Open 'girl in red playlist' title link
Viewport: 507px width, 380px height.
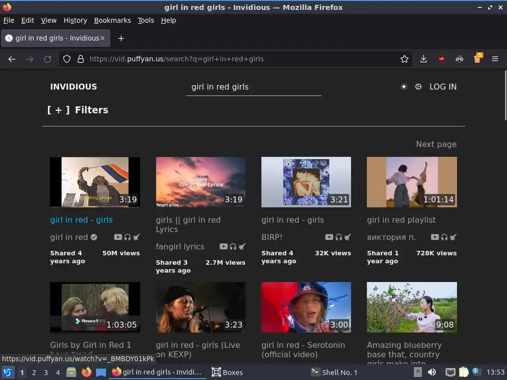[x=401, y=220]
